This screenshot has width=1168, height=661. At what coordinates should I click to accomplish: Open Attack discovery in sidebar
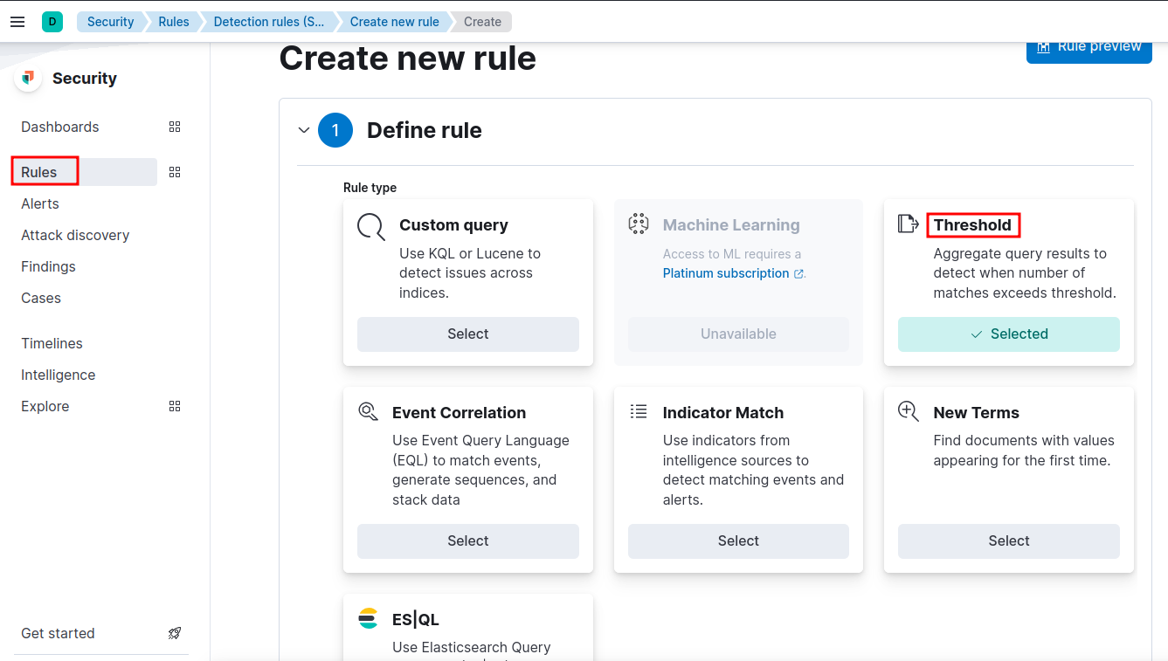(x=75, y=235)
